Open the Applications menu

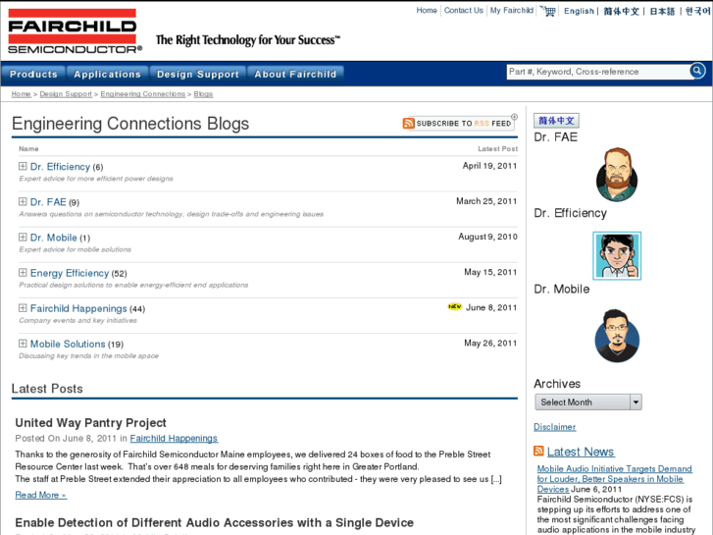107,75
